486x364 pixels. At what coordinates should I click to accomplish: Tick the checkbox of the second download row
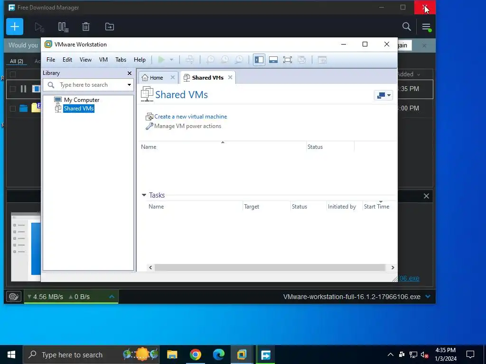(x=13, y=109)
